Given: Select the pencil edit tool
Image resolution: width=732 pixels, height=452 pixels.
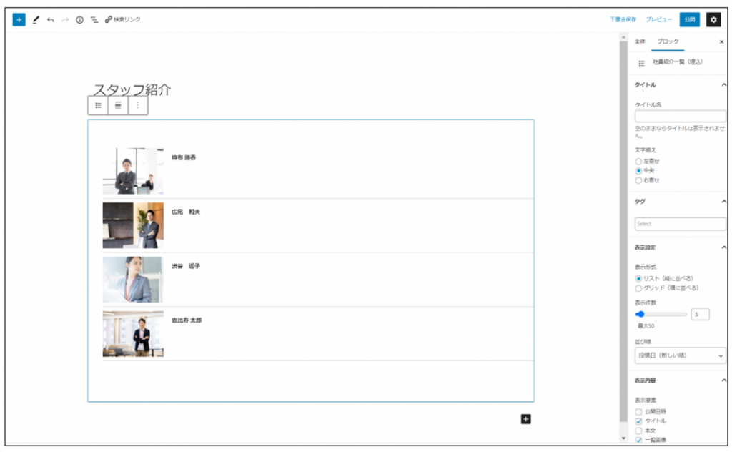Looking at the screenshot, I should point(36,19).
